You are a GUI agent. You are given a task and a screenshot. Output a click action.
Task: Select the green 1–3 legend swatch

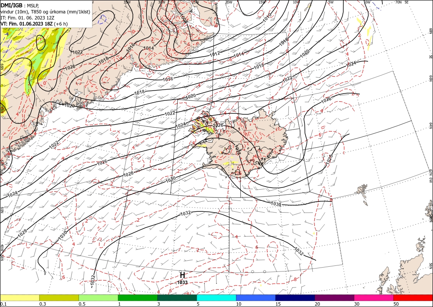[x=138, y=297]
